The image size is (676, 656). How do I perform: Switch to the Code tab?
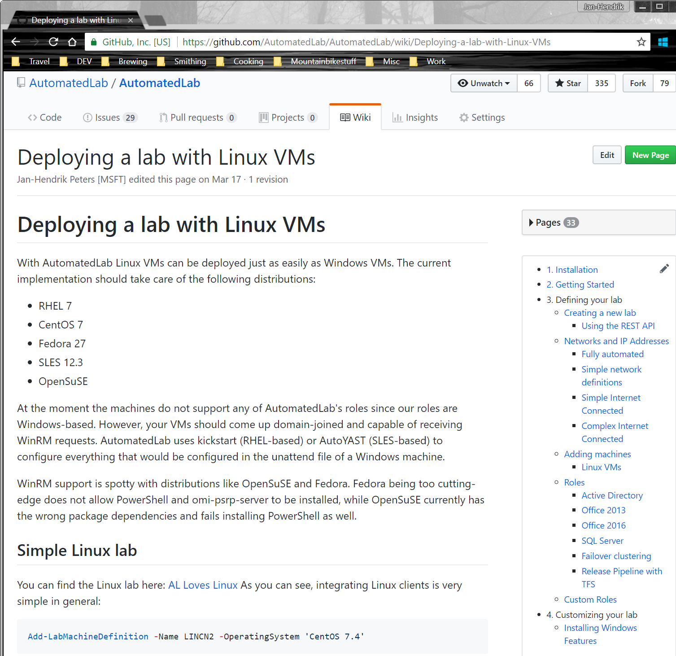pos(44,118)
